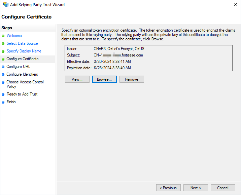The image size is (241, 195).
Task: Select the Configure Identifiers step
Action: tap(22, 74)
